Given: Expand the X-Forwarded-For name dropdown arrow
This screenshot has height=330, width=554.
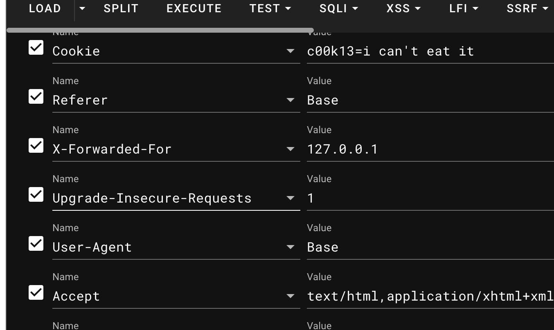Looking at the screenshot, I should pos(290,149).
